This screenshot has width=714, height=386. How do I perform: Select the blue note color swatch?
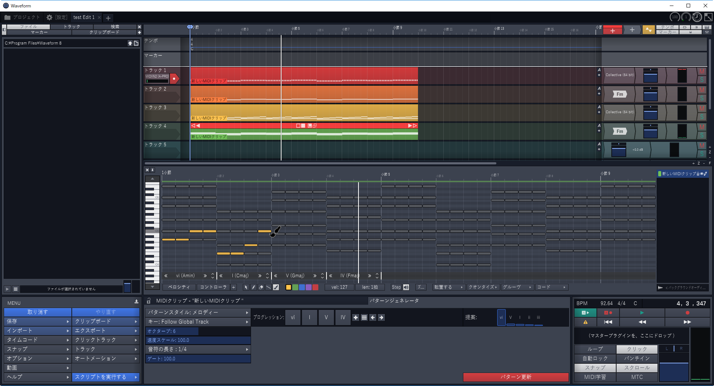(302, 287)
